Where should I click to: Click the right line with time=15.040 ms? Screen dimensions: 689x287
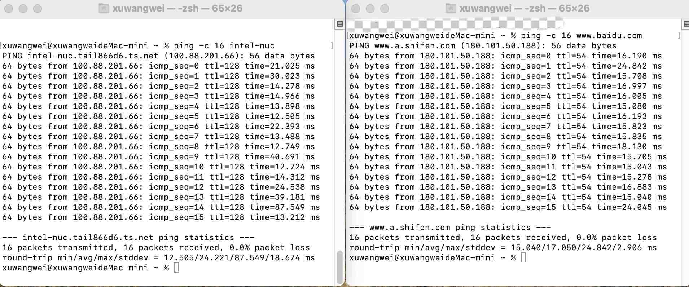point(508,197)
